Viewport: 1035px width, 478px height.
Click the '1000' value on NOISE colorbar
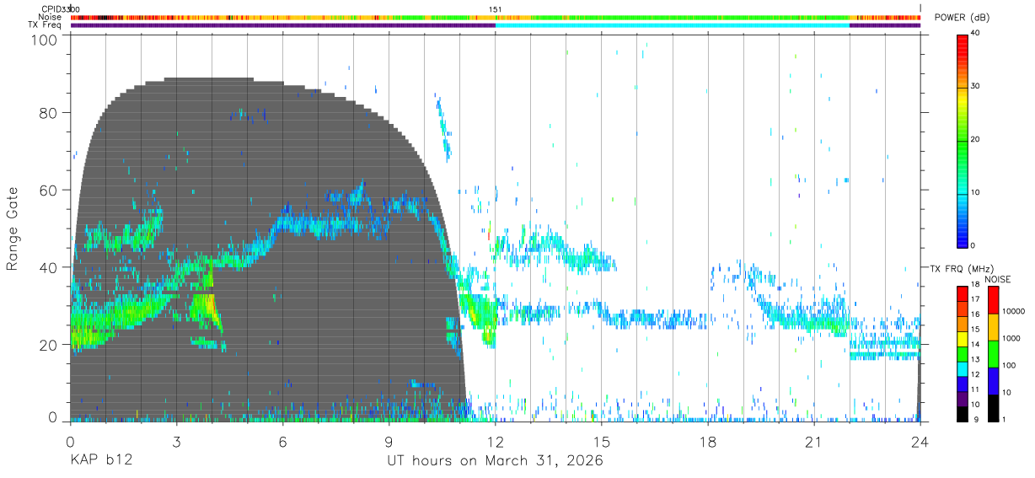click(1011, 338)
